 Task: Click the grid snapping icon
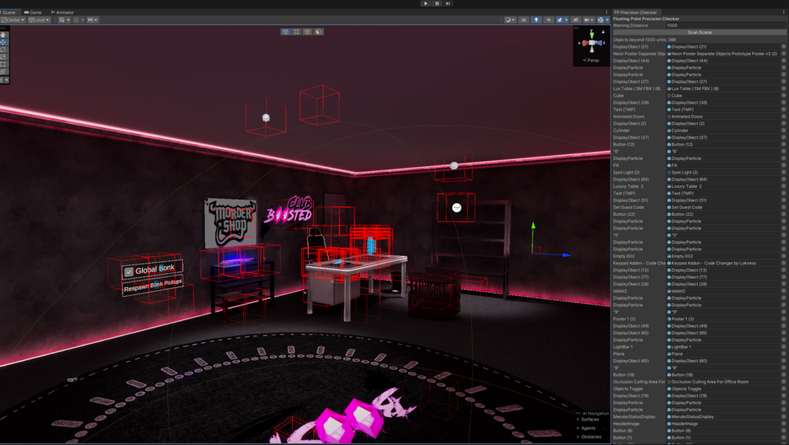pyautogui.click(x=62, y=20)
